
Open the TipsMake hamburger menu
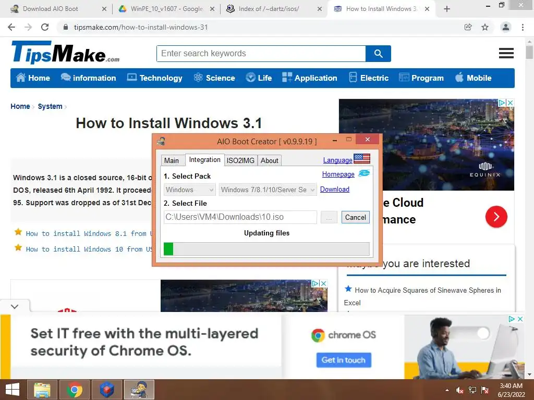point(506,53)
